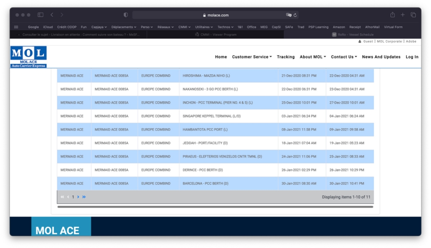Viewport: 431px width, 248px height.
Task: Select the RoRo - Vessel Schedule tab
Action: [352, 35]
